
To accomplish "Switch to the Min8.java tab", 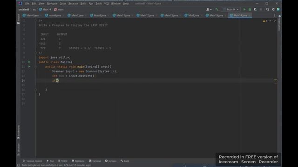I will [x=192, y=15].
